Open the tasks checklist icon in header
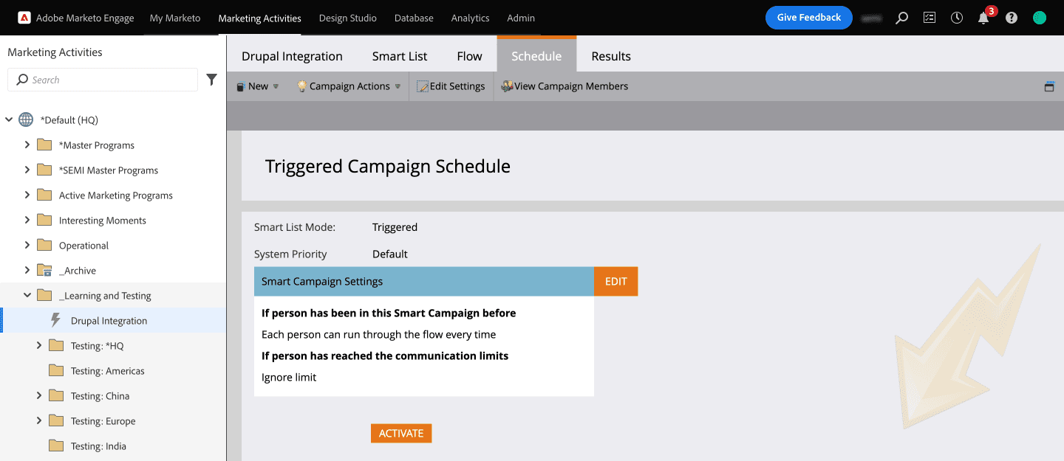This screenshot has height=461, width=1064. [930, 18]
